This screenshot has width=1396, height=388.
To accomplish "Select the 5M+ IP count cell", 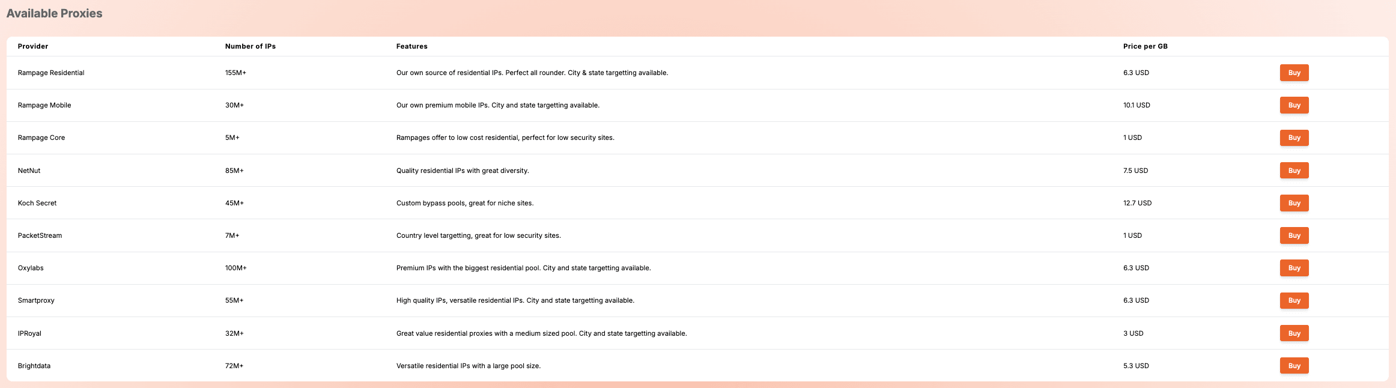I will tap(232, 138).
